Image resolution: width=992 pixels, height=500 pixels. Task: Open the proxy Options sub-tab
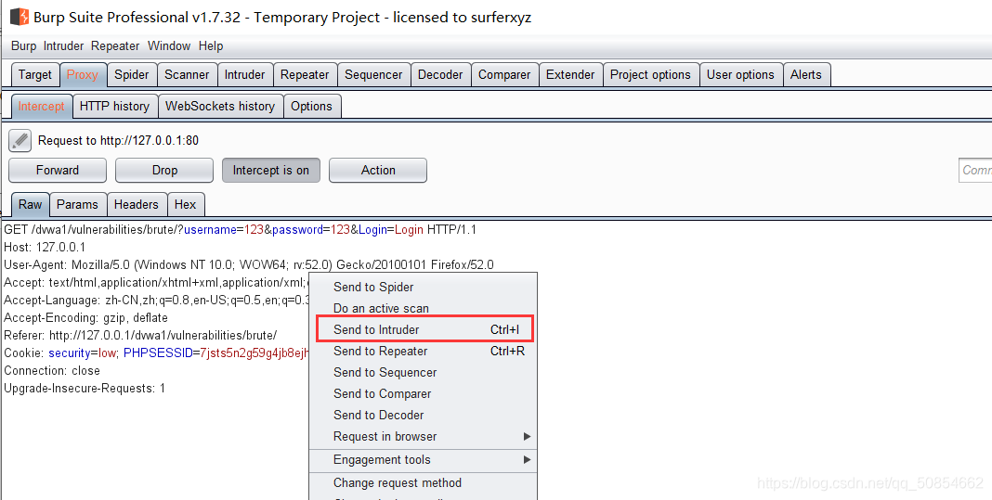click(311, 106)
